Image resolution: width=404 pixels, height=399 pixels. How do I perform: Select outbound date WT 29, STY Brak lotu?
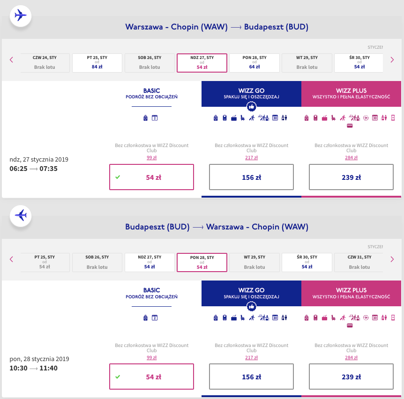(x=307, y=63)
